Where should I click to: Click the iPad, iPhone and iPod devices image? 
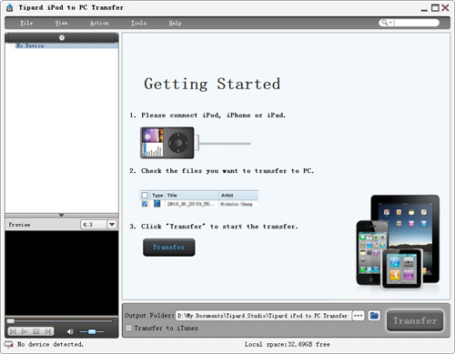(x=398, y=242)
